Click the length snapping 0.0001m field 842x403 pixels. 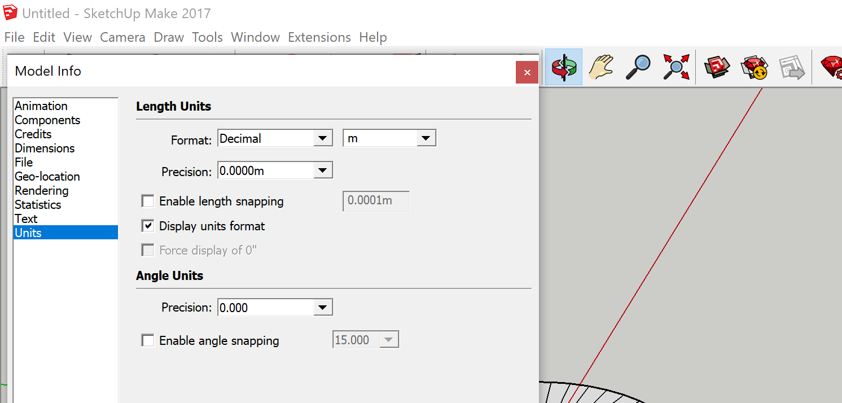(376, 201)
